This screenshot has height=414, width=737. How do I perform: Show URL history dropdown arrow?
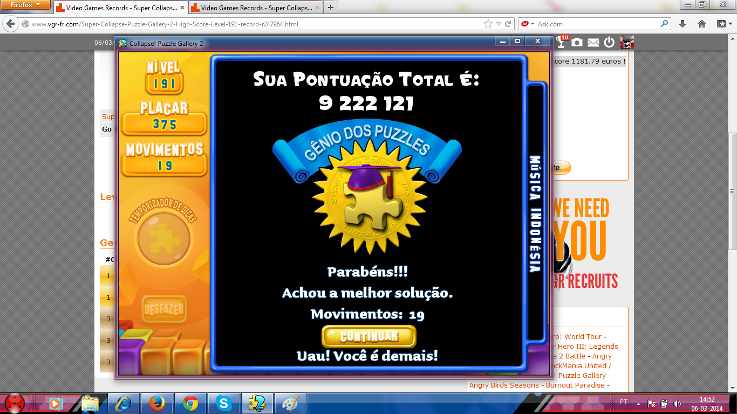click(499, 24)
